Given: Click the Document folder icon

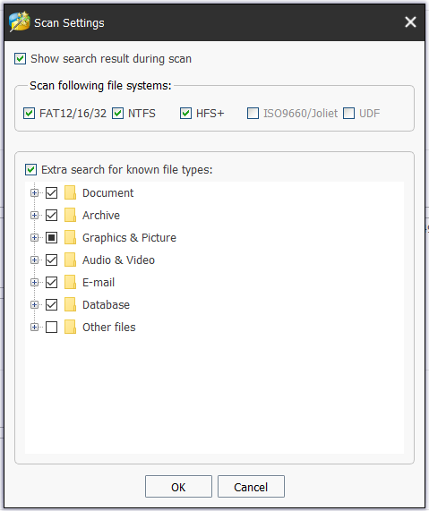Looking at the screenshot, I should [70, 192].
